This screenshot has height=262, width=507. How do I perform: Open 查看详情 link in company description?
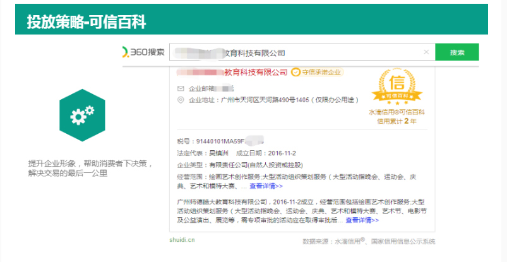[x=362, y=220]
